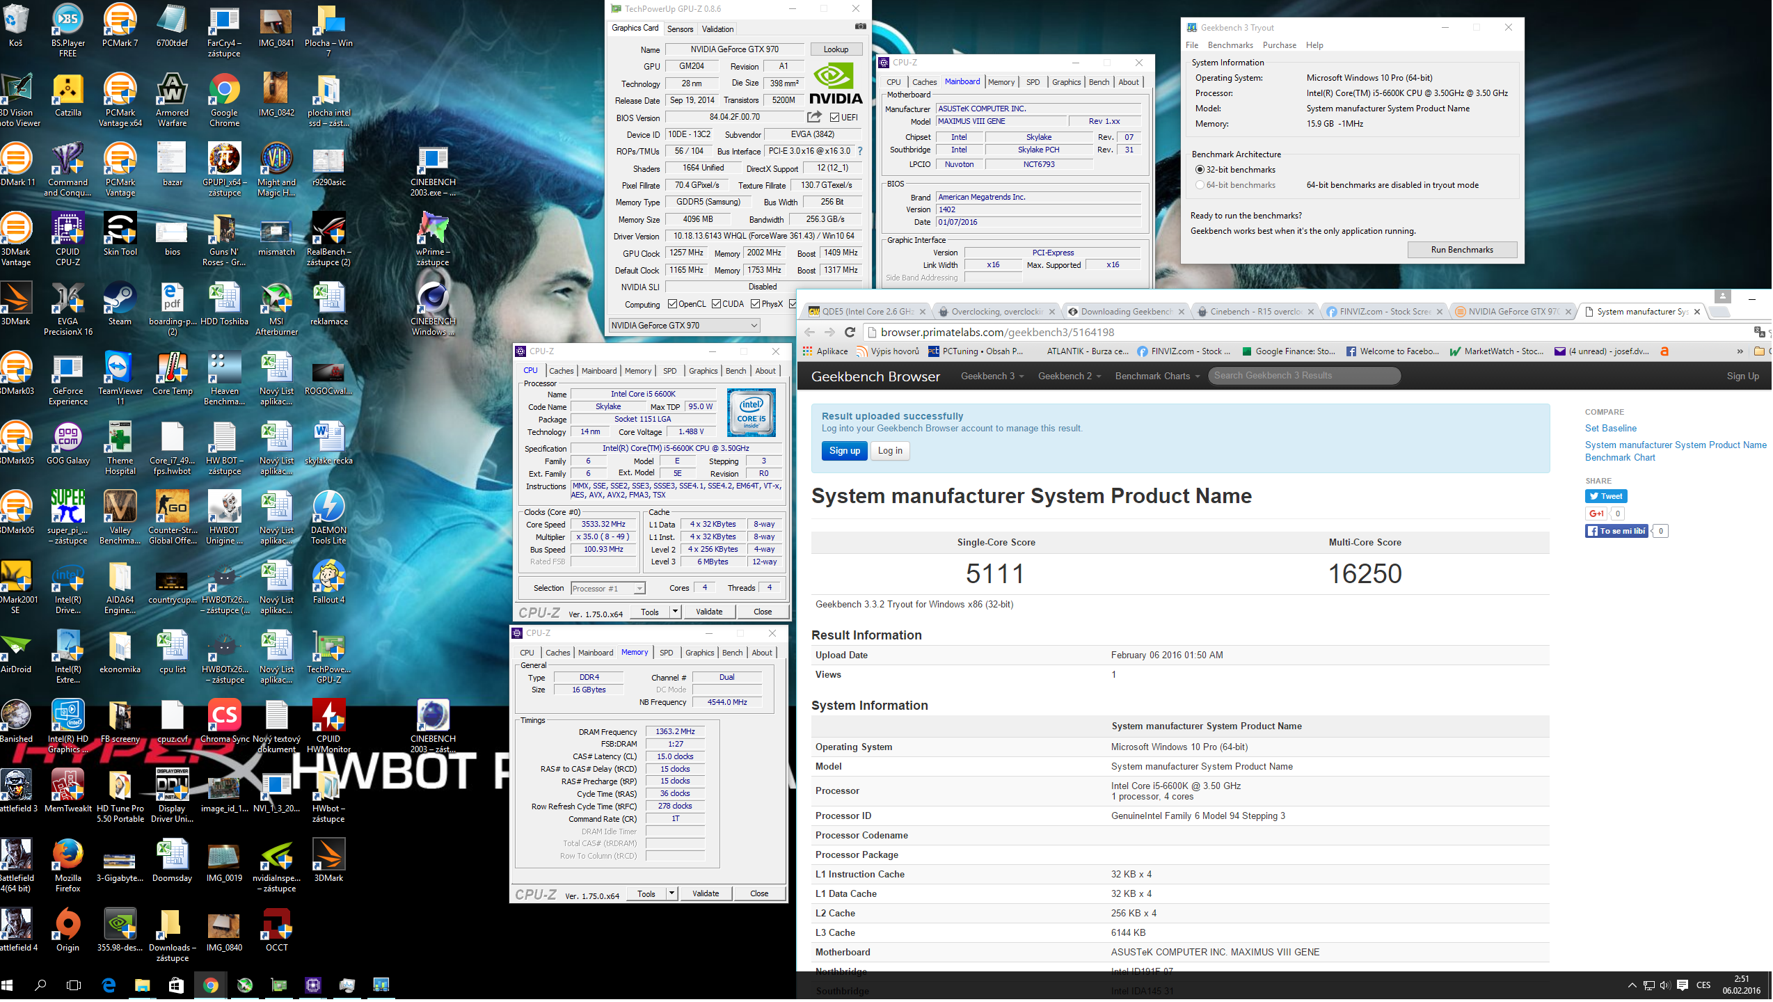1773x1002 pixels.
Task: Select 64-bit benchmarks radio button
Action: click(x=1200, y=185)
